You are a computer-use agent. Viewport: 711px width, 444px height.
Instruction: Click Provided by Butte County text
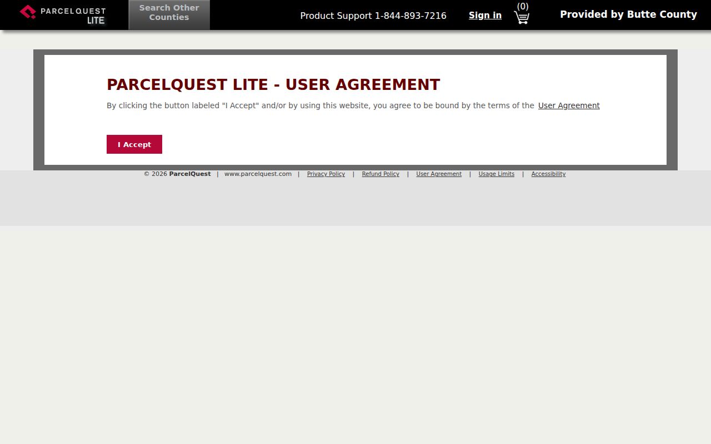628,14
